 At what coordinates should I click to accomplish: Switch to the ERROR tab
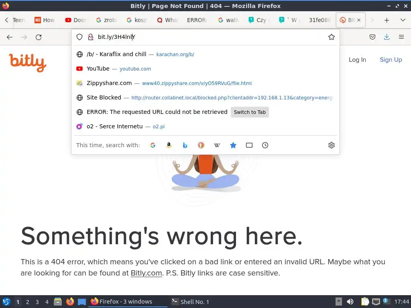(x=197, y=20)
